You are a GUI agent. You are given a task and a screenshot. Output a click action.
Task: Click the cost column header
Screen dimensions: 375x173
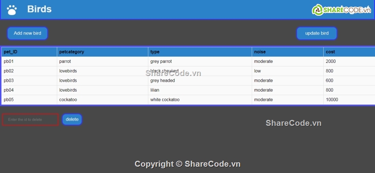click(330, 52)
